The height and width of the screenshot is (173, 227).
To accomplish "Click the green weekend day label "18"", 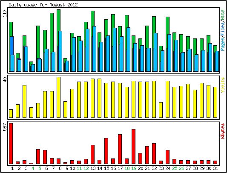I will [127, 168].
